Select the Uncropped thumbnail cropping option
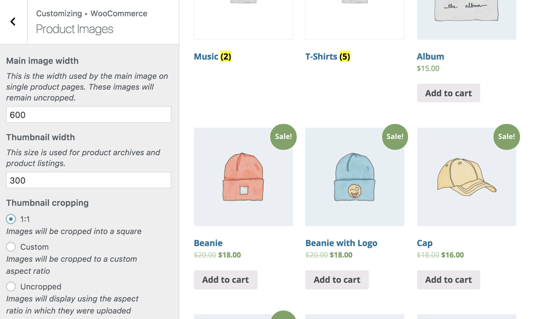The width and height of the screenshot is (535, 319). point(11,286)
